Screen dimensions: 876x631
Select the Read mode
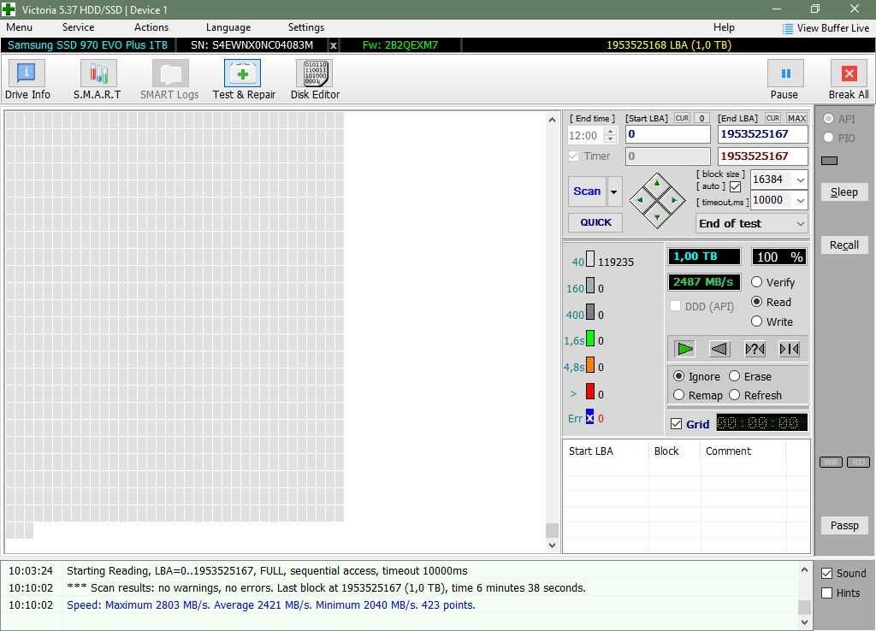click(756, 302)
